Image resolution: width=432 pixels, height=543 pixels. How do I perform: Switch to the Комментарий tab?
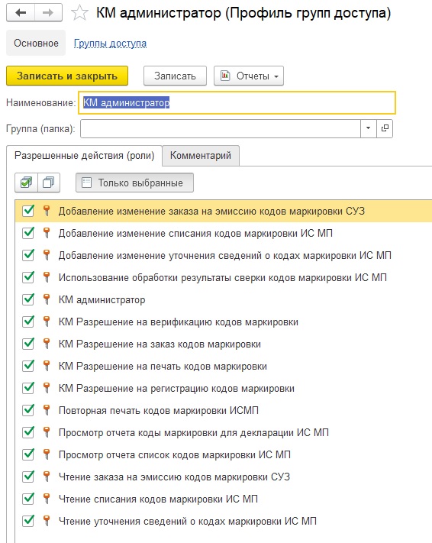tap(201, 156)
